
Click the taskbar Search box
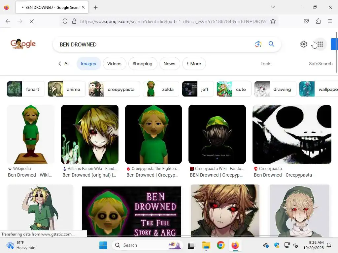click(148, 245)
